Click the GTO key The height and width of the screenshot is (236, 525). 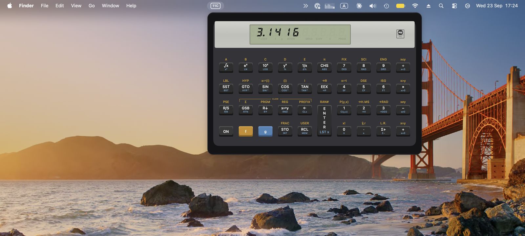point(246,88)
